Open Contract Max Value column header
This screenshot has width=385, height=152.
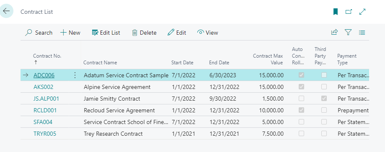point(268,59)
